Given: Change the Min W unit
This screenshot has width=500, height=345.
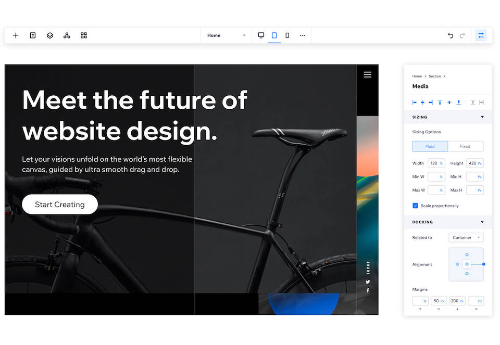Looking at the screenshot, I should tap(441, 177).
